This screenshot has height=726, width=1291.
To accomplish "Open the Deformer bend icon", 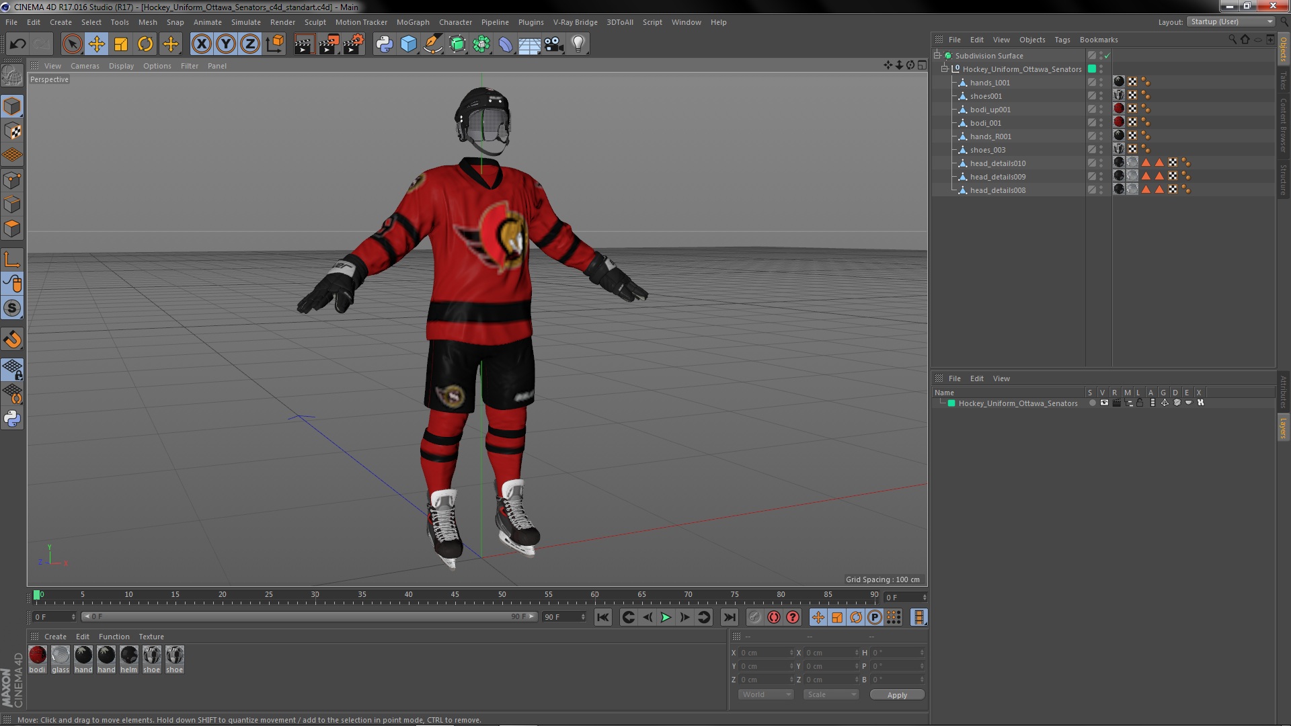I will tap(506, 44).
